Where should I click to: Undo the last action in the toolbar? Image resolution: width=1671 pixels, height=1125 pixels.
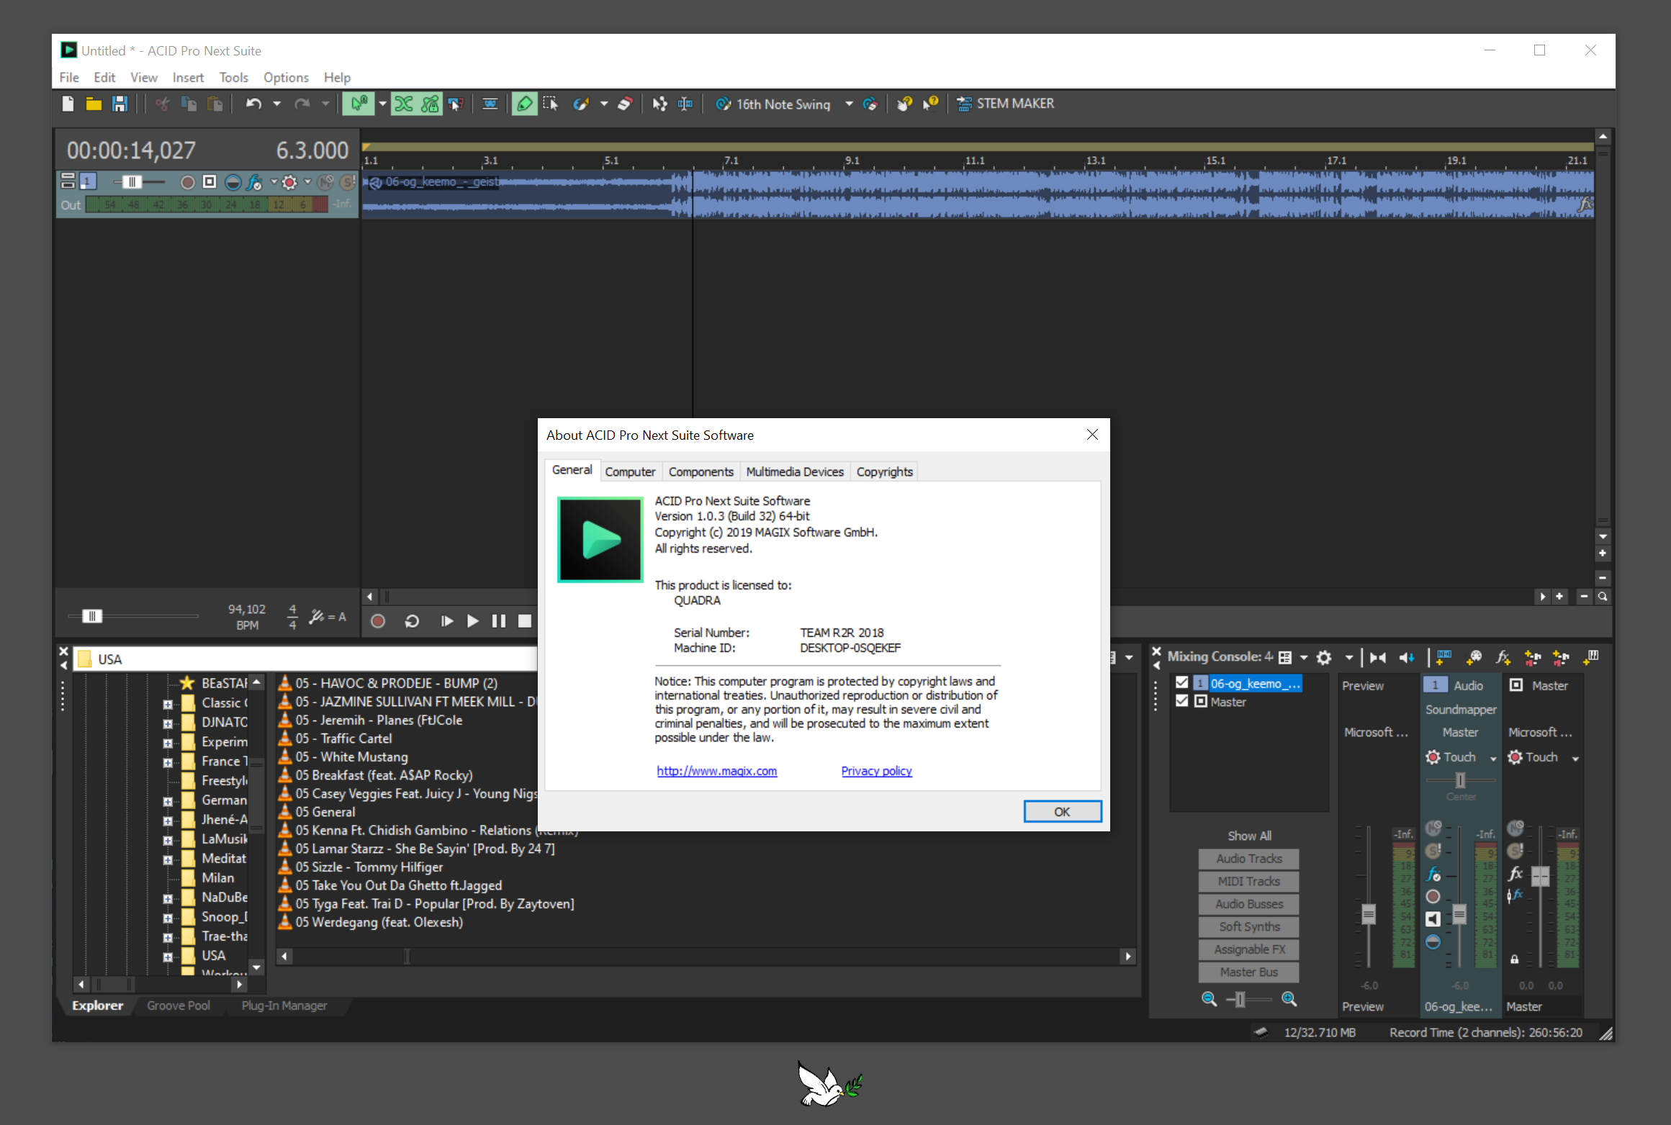point(253,104)
